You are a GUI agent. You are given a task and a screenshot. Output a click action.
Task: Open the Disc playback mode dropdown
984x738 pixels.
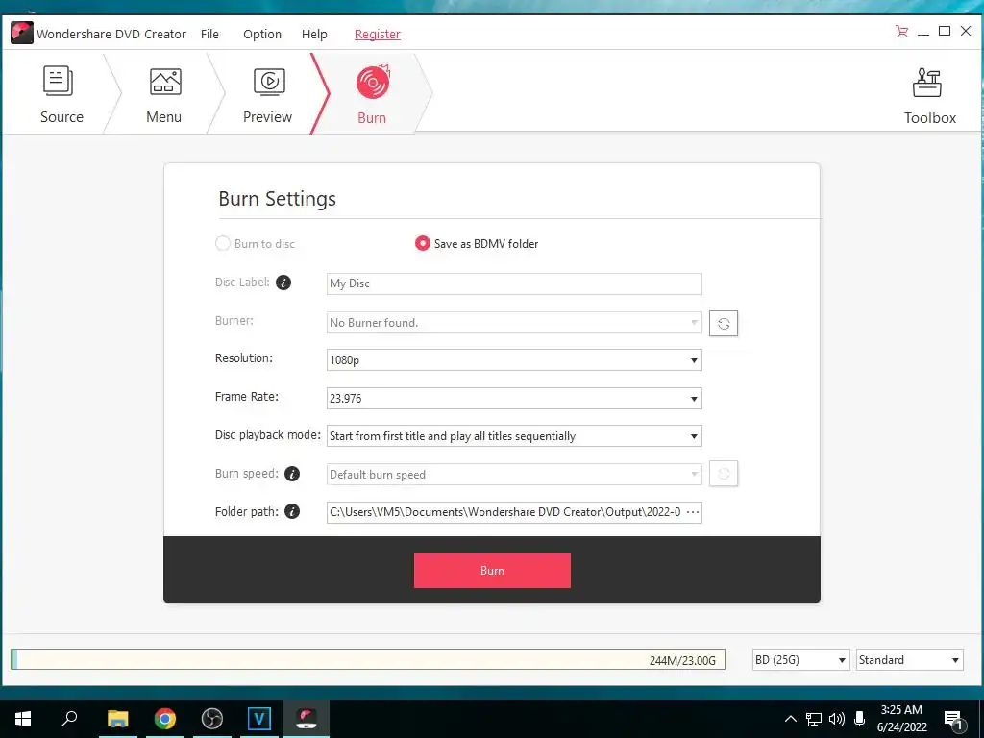[514, 436]
